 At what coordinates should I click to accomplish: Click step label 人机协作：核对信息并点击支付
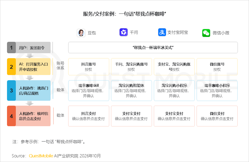[33, 116]
